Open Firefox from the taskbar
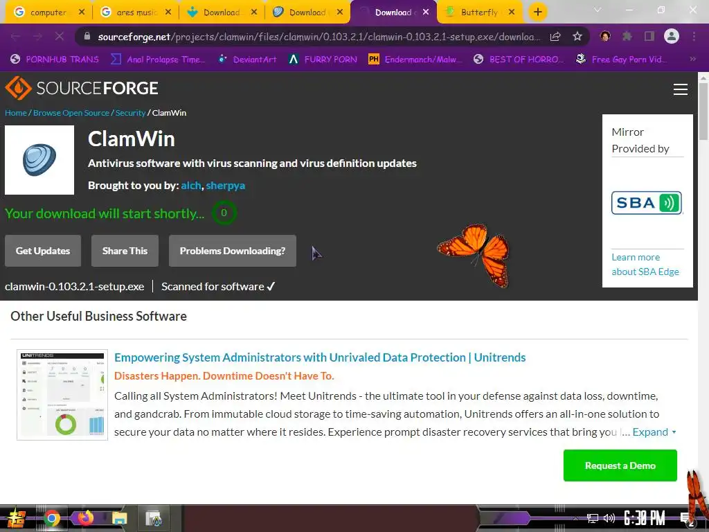 click(x=85, y=518)
